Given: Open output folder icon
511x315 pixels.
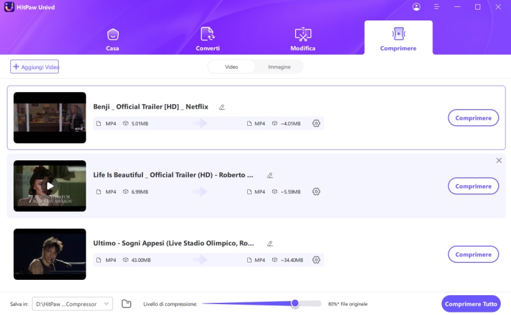Looking at the screenshot, I should tap(126, 303).
